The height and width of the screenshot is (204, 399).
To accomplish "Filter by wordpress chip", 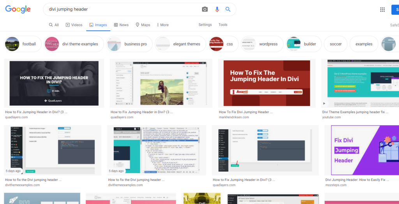I will 262,44.
